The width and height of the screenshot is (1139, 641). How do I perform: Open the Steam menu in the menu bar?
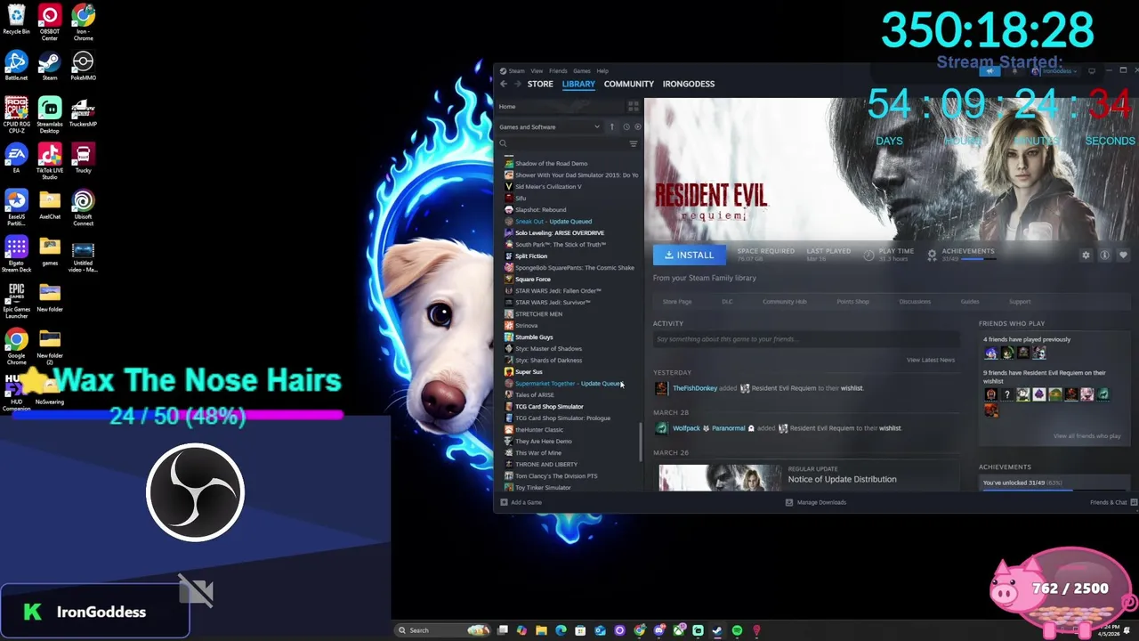[516, 71]
